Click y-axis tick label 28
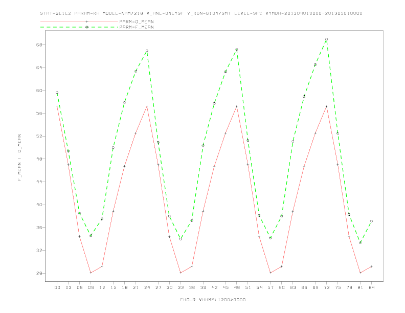405x313 pixels. 39,273
